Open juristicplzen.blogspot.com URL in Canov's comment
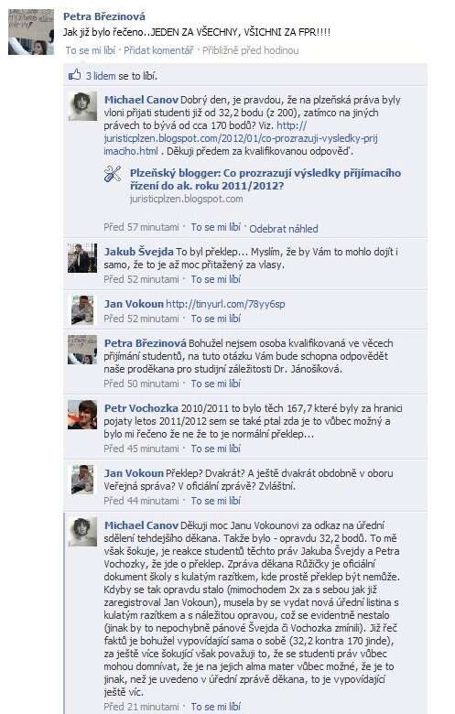The image size is (455, 714). (241, 138)
